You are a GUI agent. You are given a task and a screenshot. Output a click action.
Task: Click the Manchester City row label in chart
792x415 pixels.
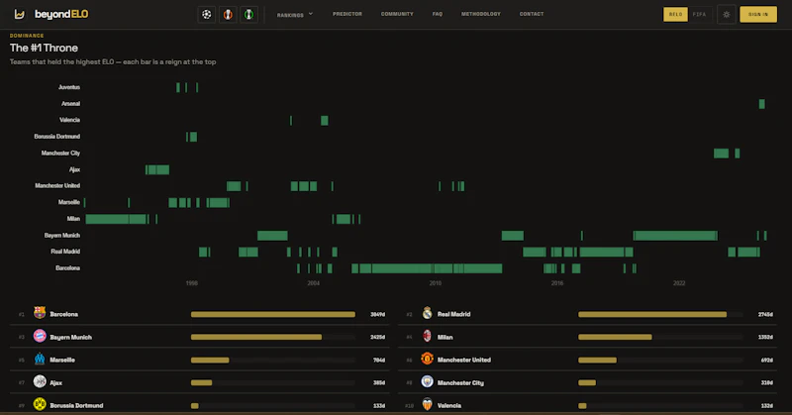[60, 153]
